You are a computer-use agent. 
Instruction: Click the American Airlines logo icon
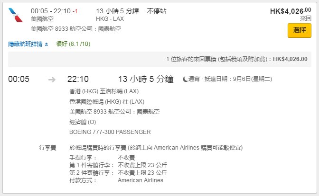pos(16,15)
